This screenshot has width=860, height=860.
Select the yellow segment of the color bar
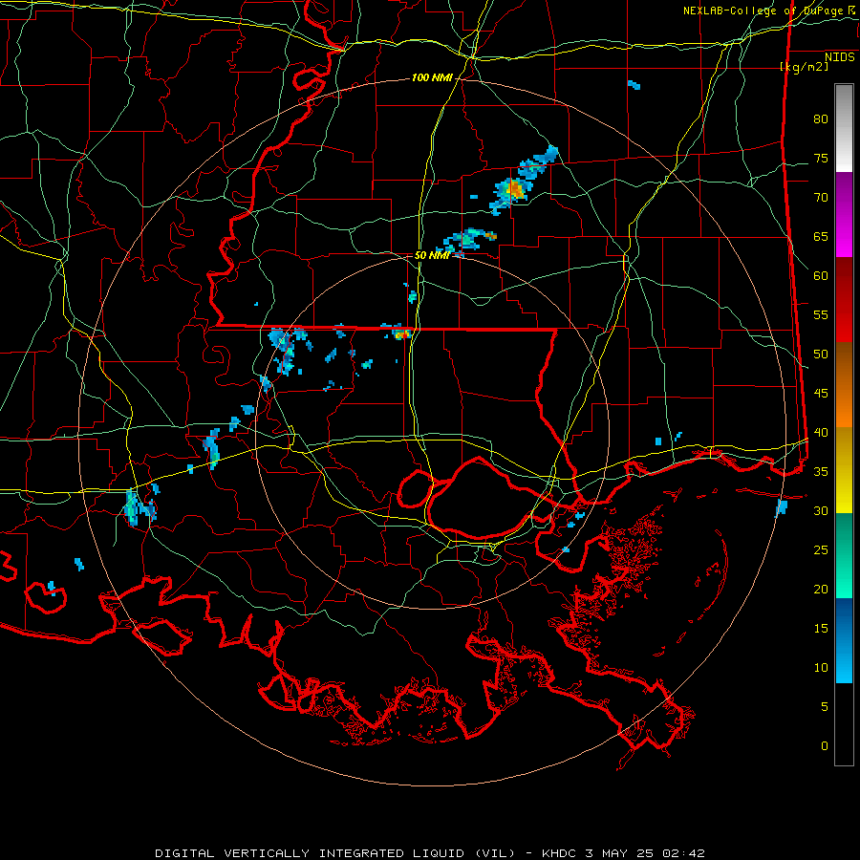pyautogui.click(x=844, y=470)
